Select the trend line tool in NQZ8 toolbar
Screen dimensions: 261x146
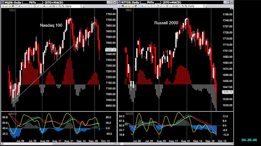[41, 6]
